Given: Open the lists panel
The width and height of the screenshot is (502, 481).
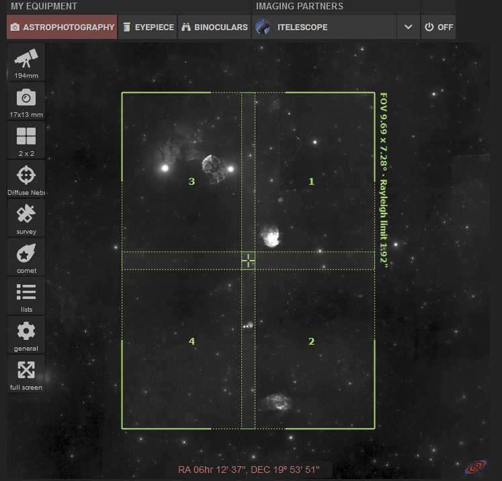Looking at the screenshot, I should click(26, 296).
